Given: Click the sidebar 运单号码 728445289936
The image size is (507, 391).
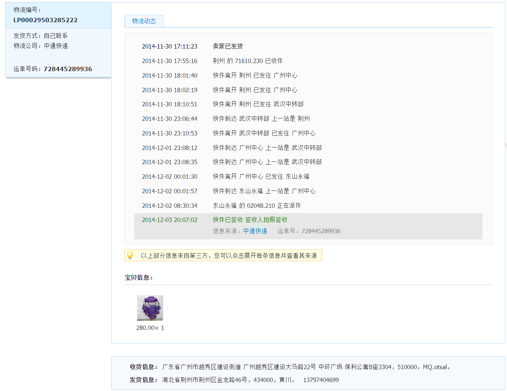Looking at the screenshot, I should (x=53, y=69).
